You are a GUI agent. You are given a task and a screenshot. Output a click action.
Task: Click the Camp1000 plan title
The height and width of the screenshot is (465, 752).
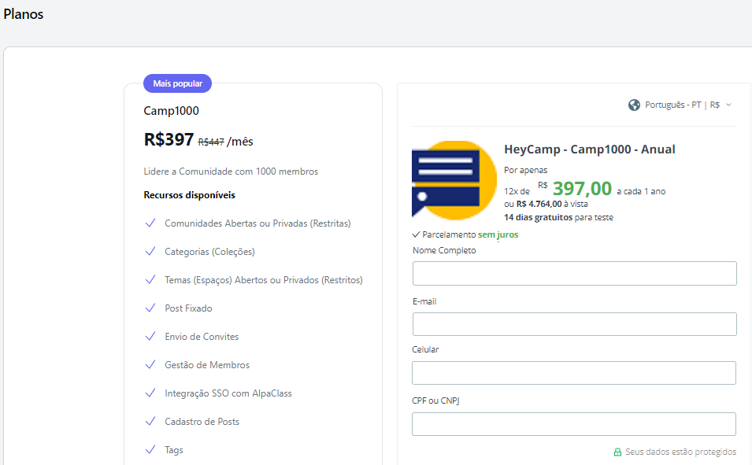pos(171,111)
